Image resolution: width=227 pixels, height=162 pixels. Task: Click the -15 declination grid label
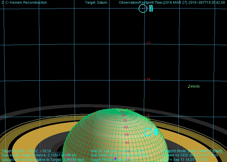pyautogui.click(x=148, y=115)
